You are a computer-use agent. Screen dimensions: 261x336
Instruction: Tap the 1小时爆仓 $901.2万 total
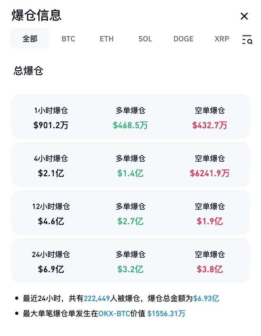[51, 125]
